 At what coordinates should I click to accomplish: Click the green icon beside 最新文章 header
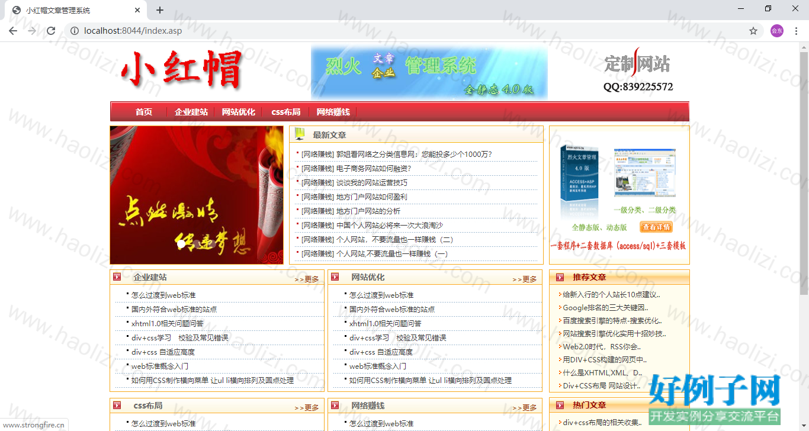point(300,134)
